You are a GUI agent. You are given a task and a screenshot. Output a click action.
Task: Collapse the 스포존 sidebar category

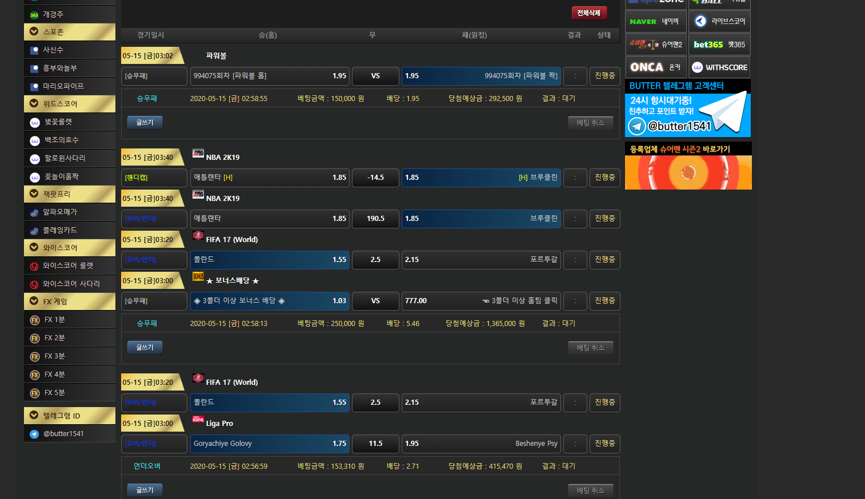34,32
